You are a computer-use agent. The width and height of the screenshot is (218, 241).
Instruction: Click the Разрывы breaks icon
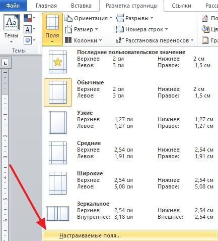[x=120, y=18]
